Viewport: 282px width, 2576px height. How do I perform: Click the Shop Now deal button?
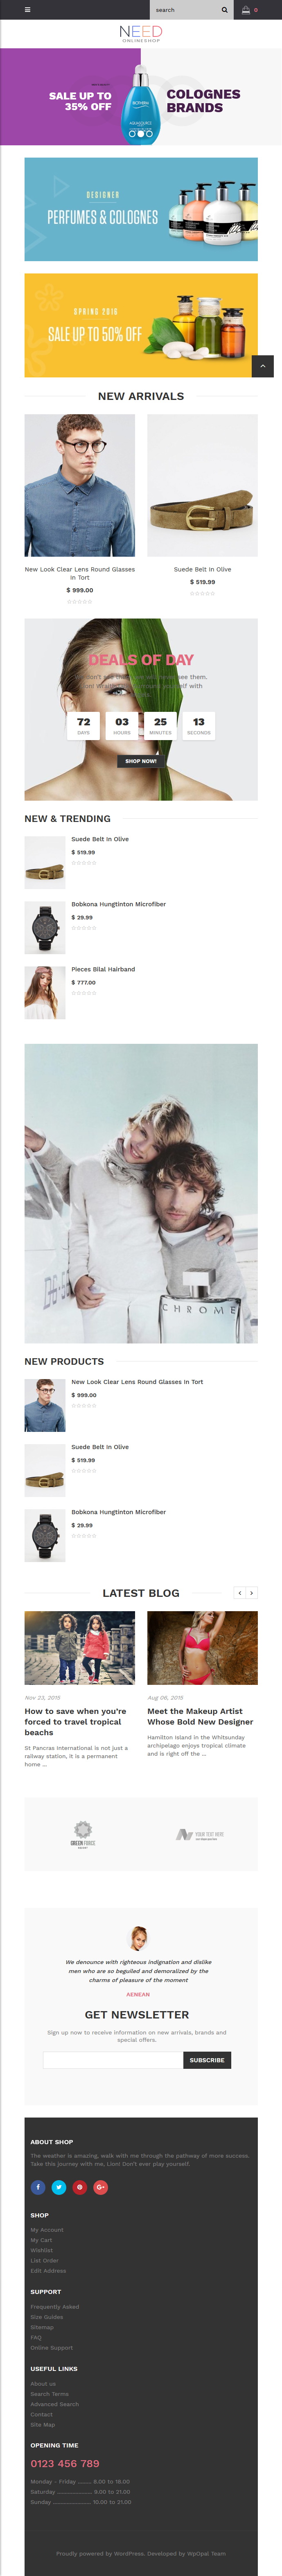[x=141, y=761]
